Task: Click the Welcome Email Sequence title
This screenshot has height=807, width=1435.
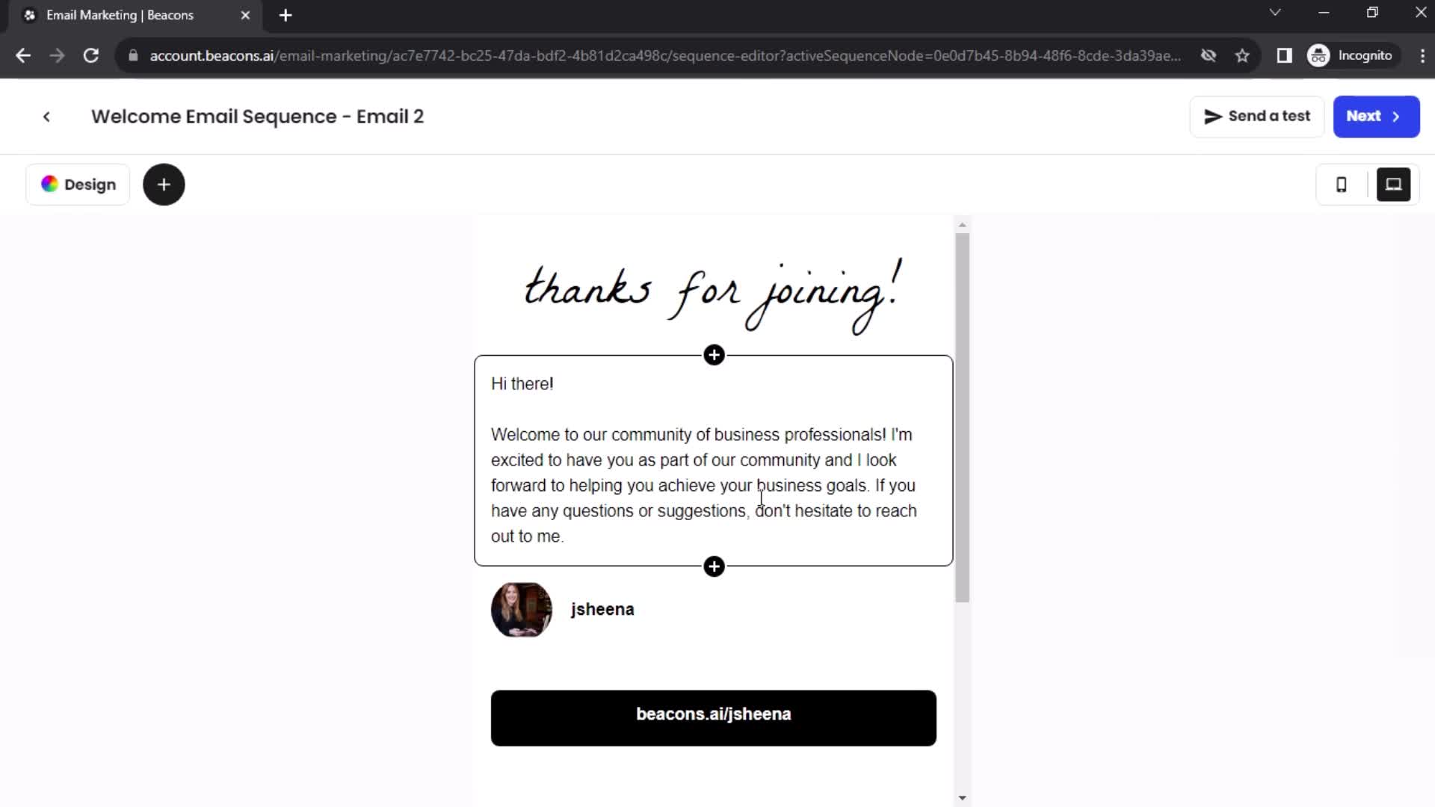Action: [x=258, y=115]
